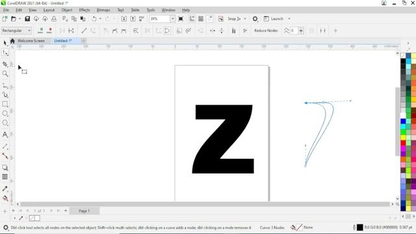
Task: Pick the black swatch in palette
Action: point(403,61)
